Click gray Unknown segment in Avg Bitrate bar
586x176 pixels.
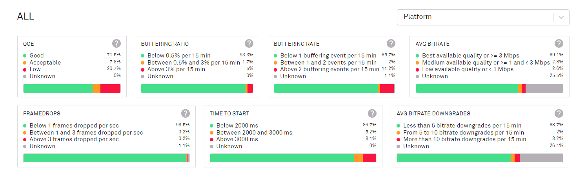point(544,88)
